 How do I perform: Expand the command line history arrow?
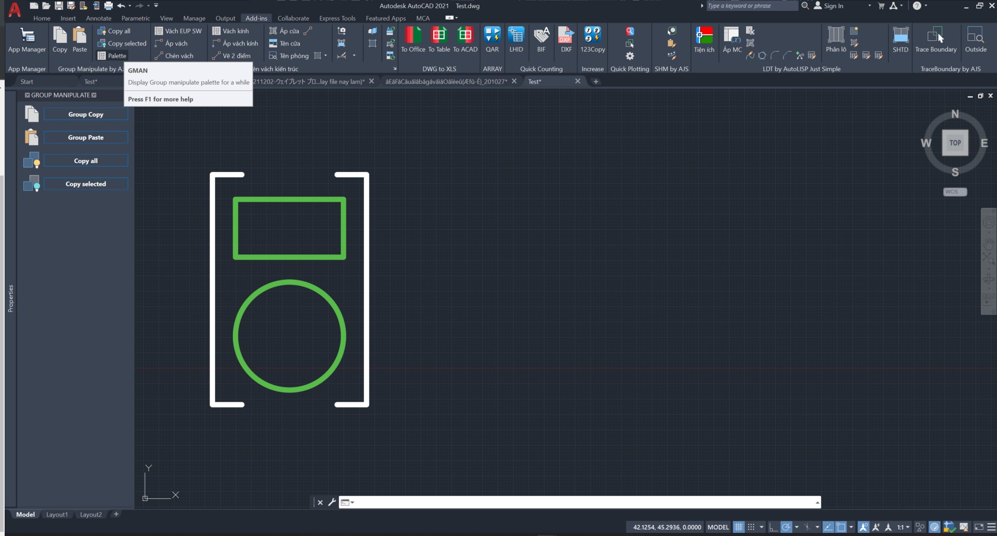[817, 502]
